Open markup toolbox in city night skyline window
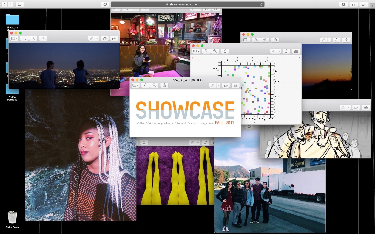The width and height of the screenshot is (375, 234). [114, 38]
